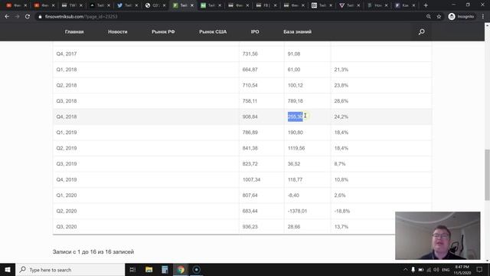Close the active finsovetnik tab
This screenshot has width=490, height=276.
tap(192, 5)
